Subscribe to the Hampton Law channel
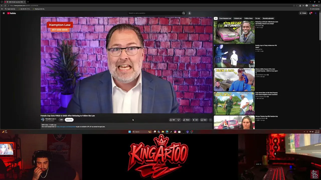This screenshot has width=321, height=180. tap(69, 120)
